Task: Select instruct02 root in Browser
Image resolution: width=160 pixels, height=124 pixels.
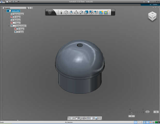Action: (15, 11)
